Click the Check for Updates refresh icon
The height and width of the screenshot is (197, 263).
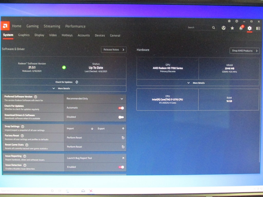77,82
